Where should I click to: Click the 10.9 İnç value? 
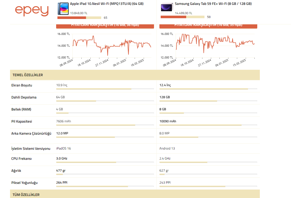(62, 85)
